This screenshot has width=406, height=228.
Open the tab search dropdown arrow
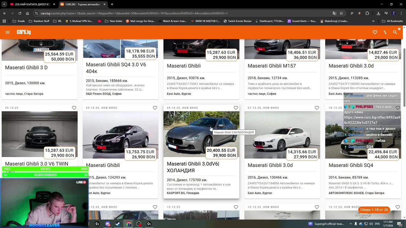click(4, 4)
